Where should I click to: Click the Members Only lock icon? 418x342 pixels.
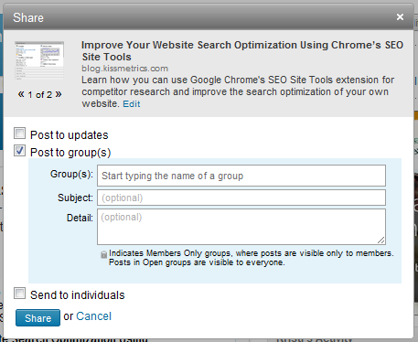(x=104, y=254)
